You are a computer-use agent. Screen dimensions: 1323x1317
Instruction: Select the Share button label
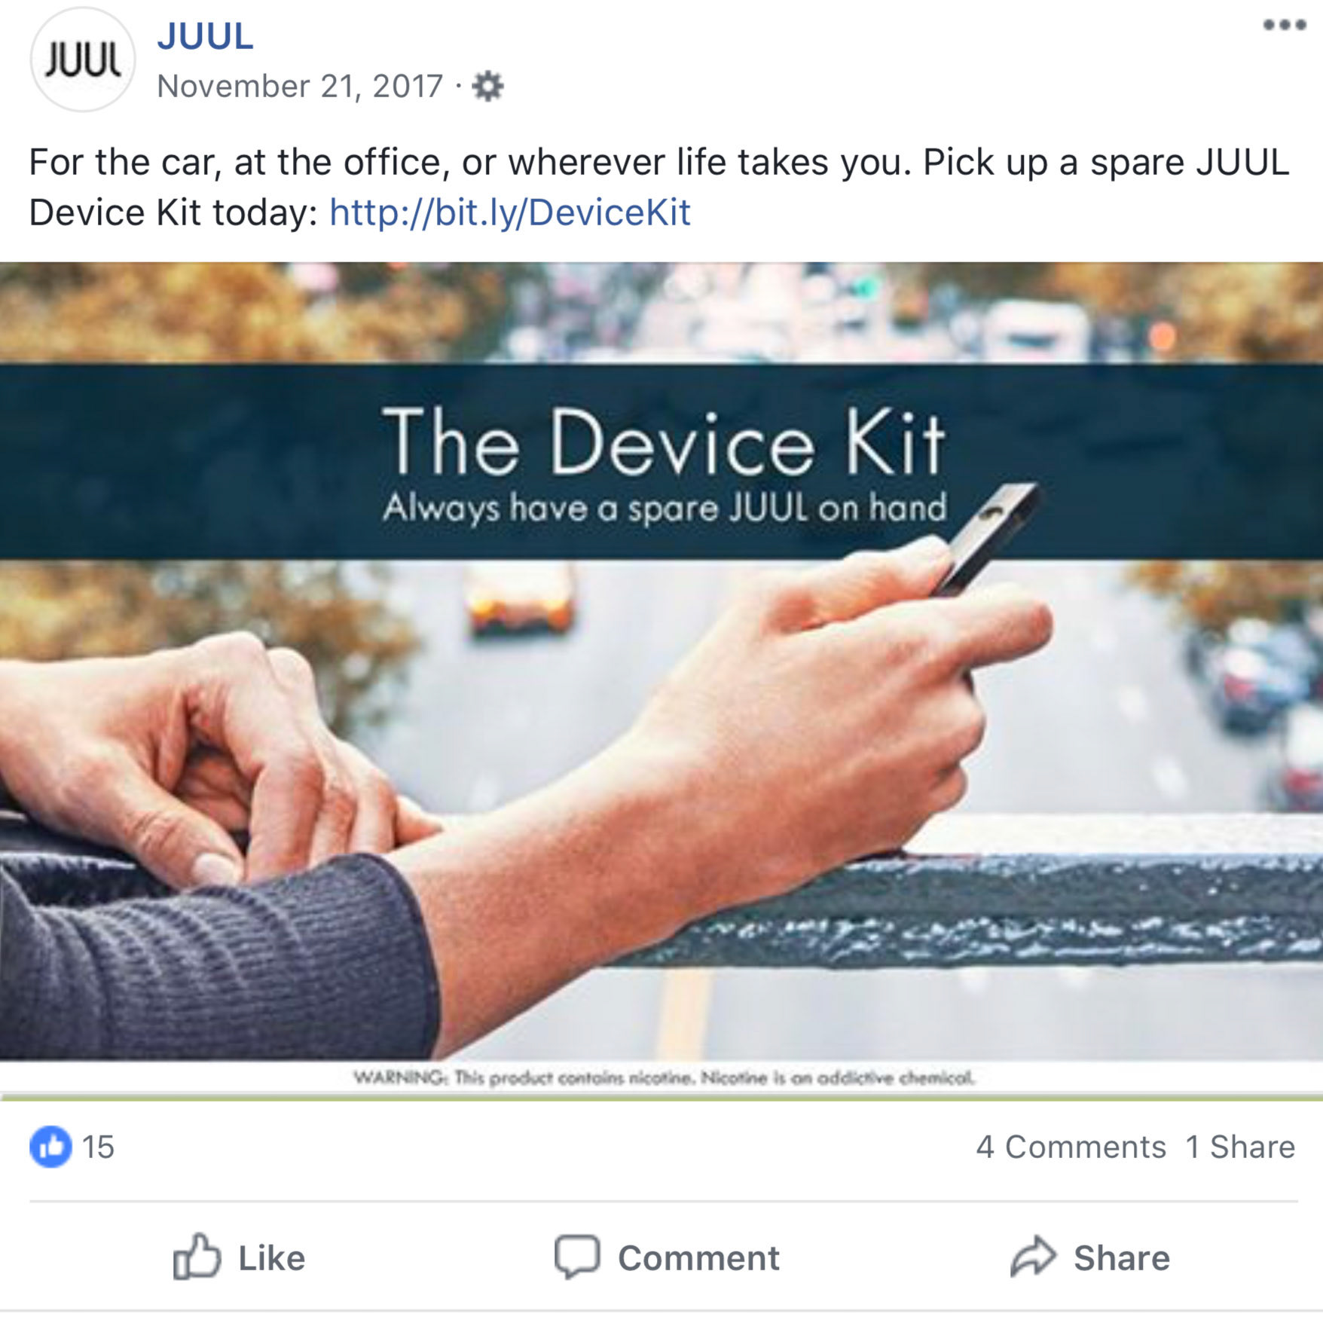(x=1122, y=1258)
